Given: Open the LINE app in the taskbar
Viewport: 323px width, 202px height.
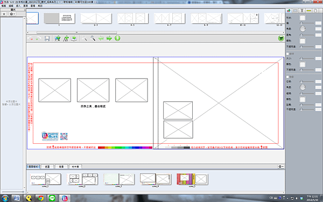Looking at the screenshot, I should tap(52, 198).
